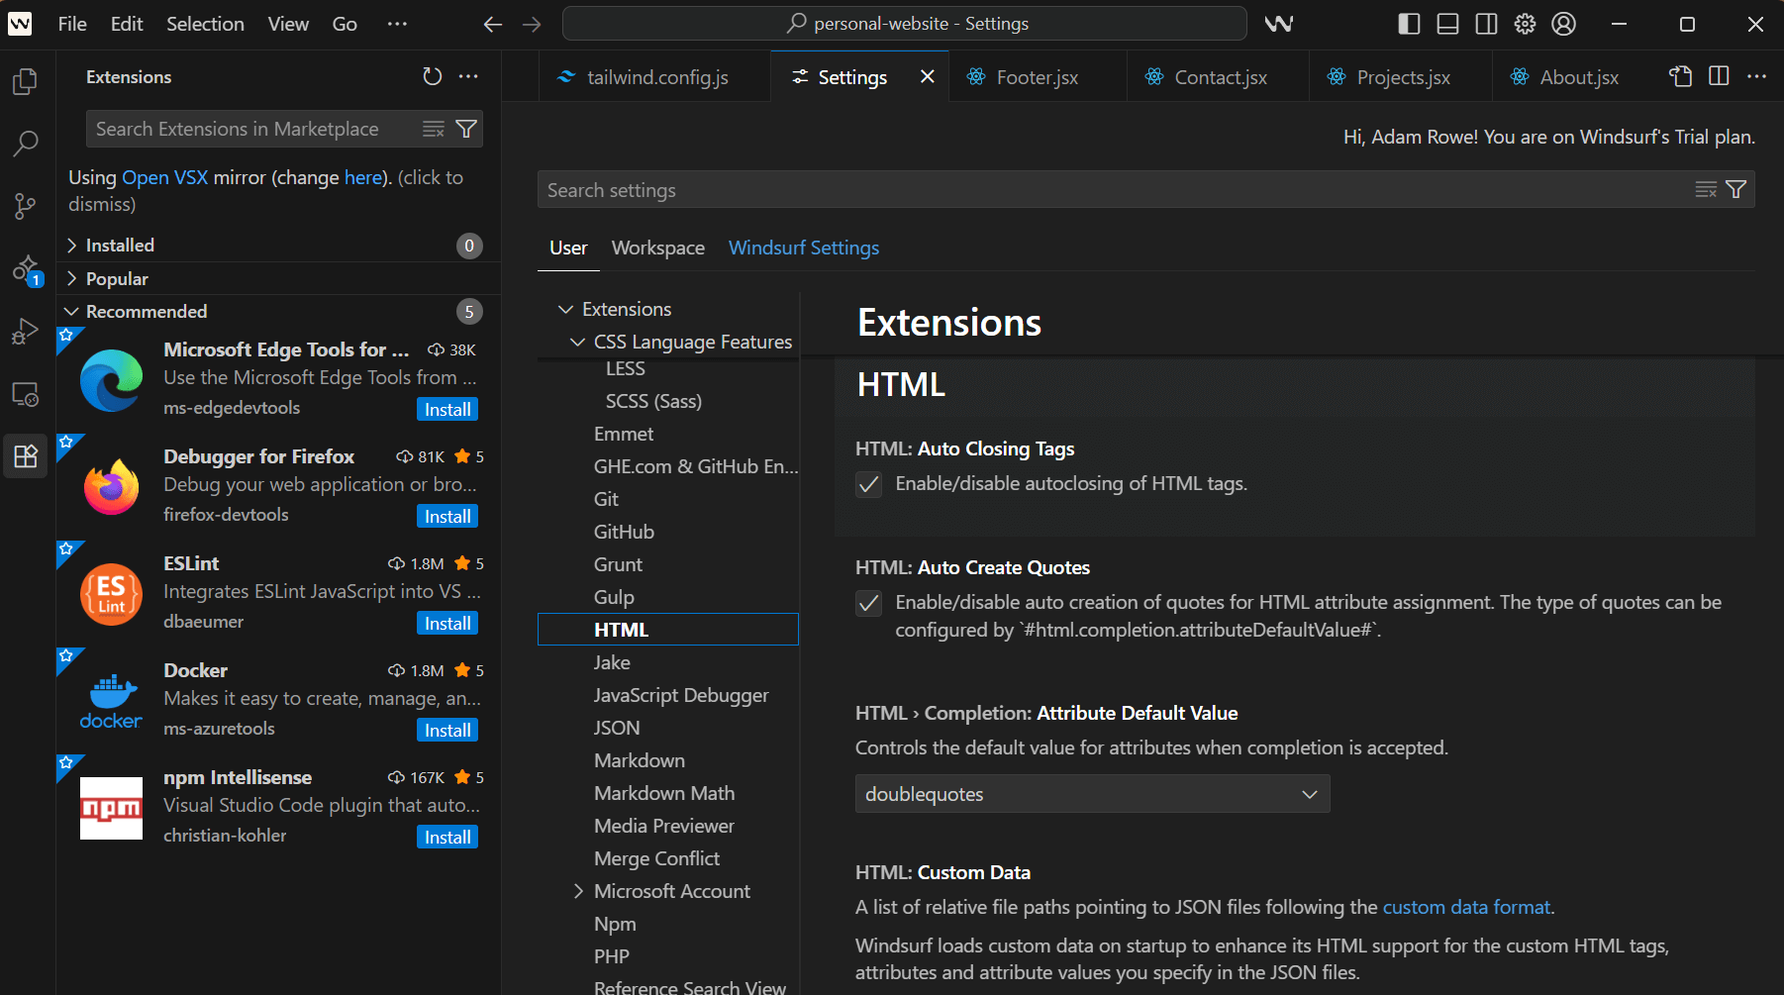Open the Remote Explorer
This screenshot has width=1784, height=995.
pyautogui.click(x=25, y=393)
